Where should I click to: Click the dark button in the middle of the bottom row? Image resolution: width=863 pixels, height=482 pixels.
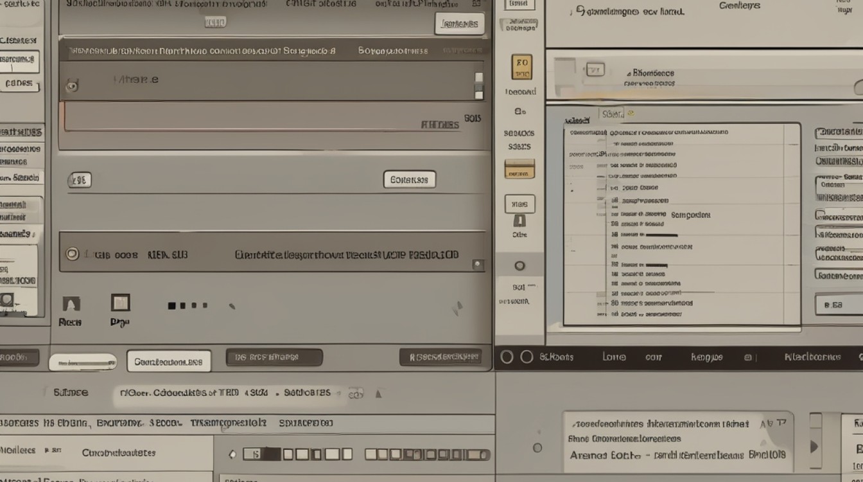coord(274,357)
